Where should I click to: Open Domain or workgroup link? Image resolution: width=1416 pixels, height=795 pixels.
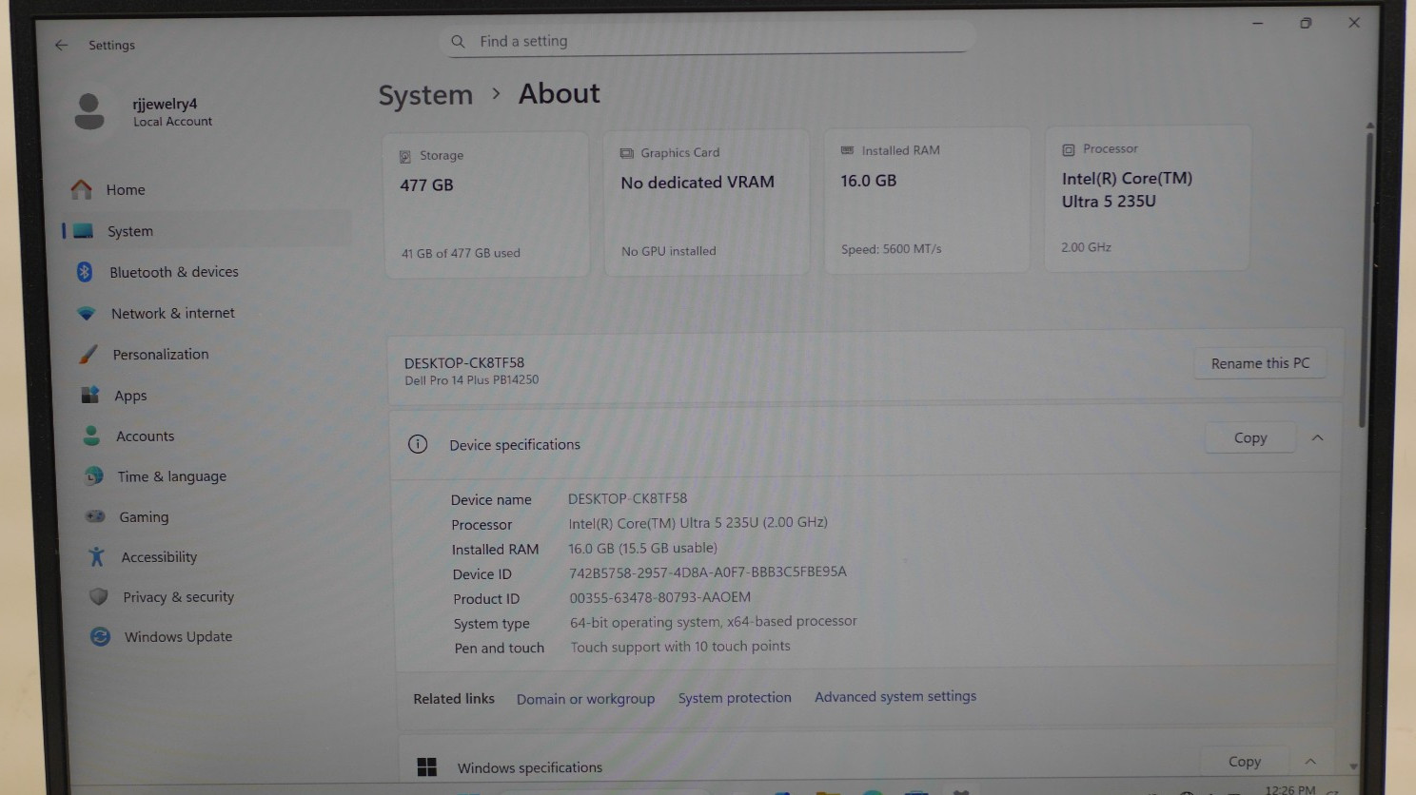click(585, 699)
